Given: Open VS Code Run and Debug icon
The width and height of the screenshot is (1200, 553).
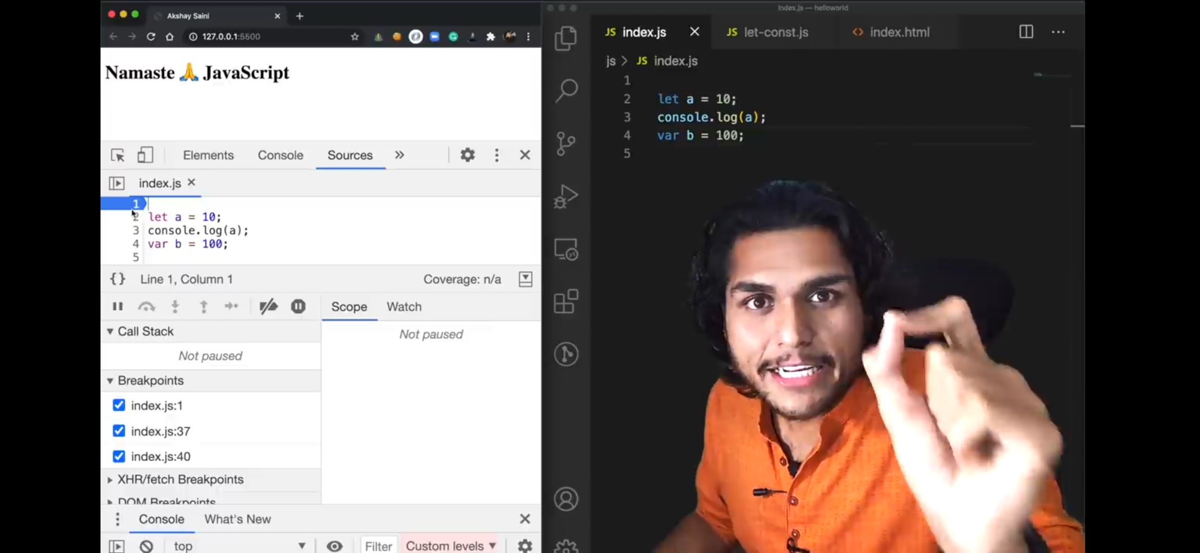Looking at the screenshot, I should [x=566, y=197].
